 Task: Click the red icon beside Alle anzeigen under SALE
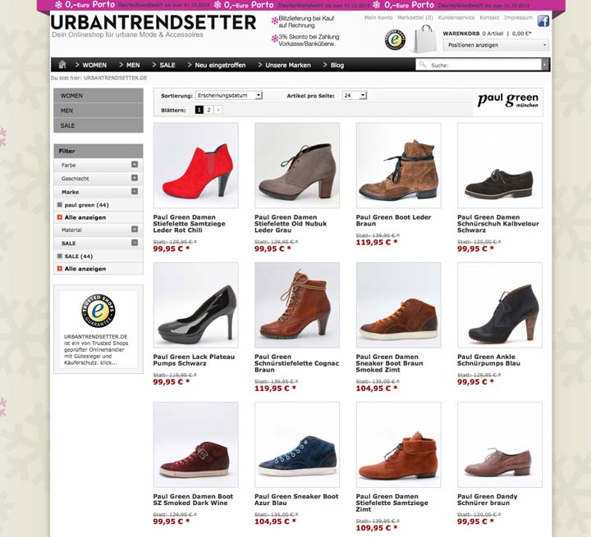pos(59,269)
